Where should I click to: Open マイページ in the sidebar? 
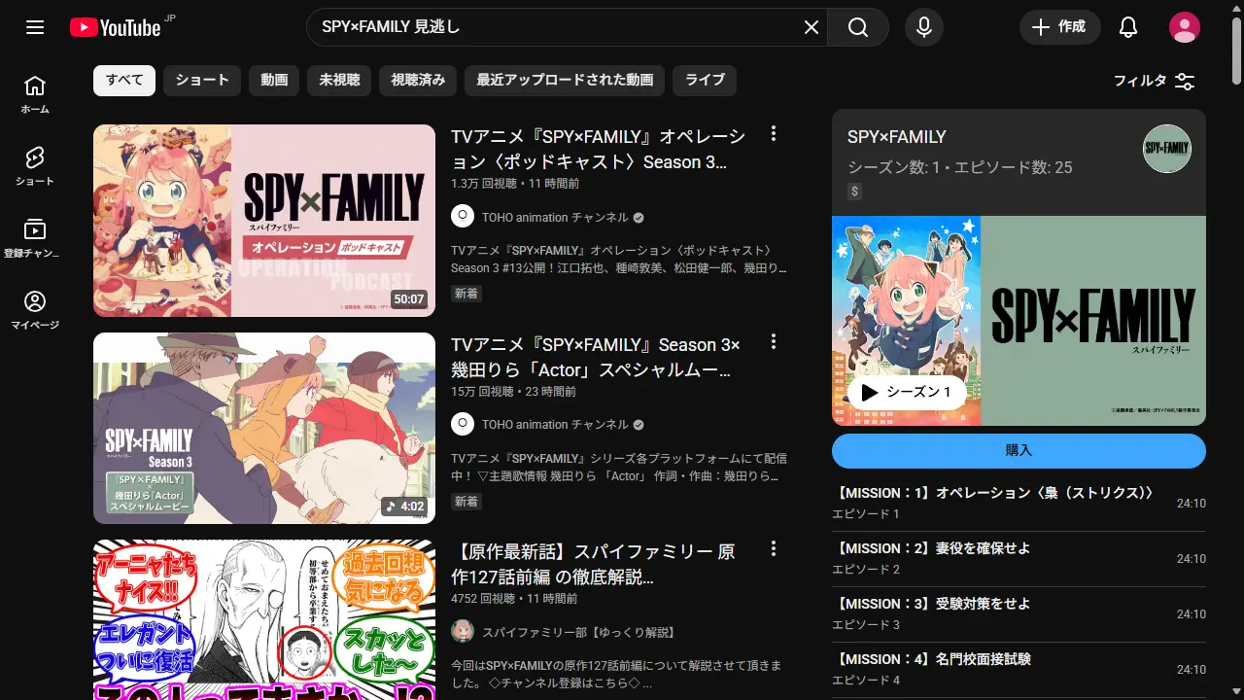point(34,301)
